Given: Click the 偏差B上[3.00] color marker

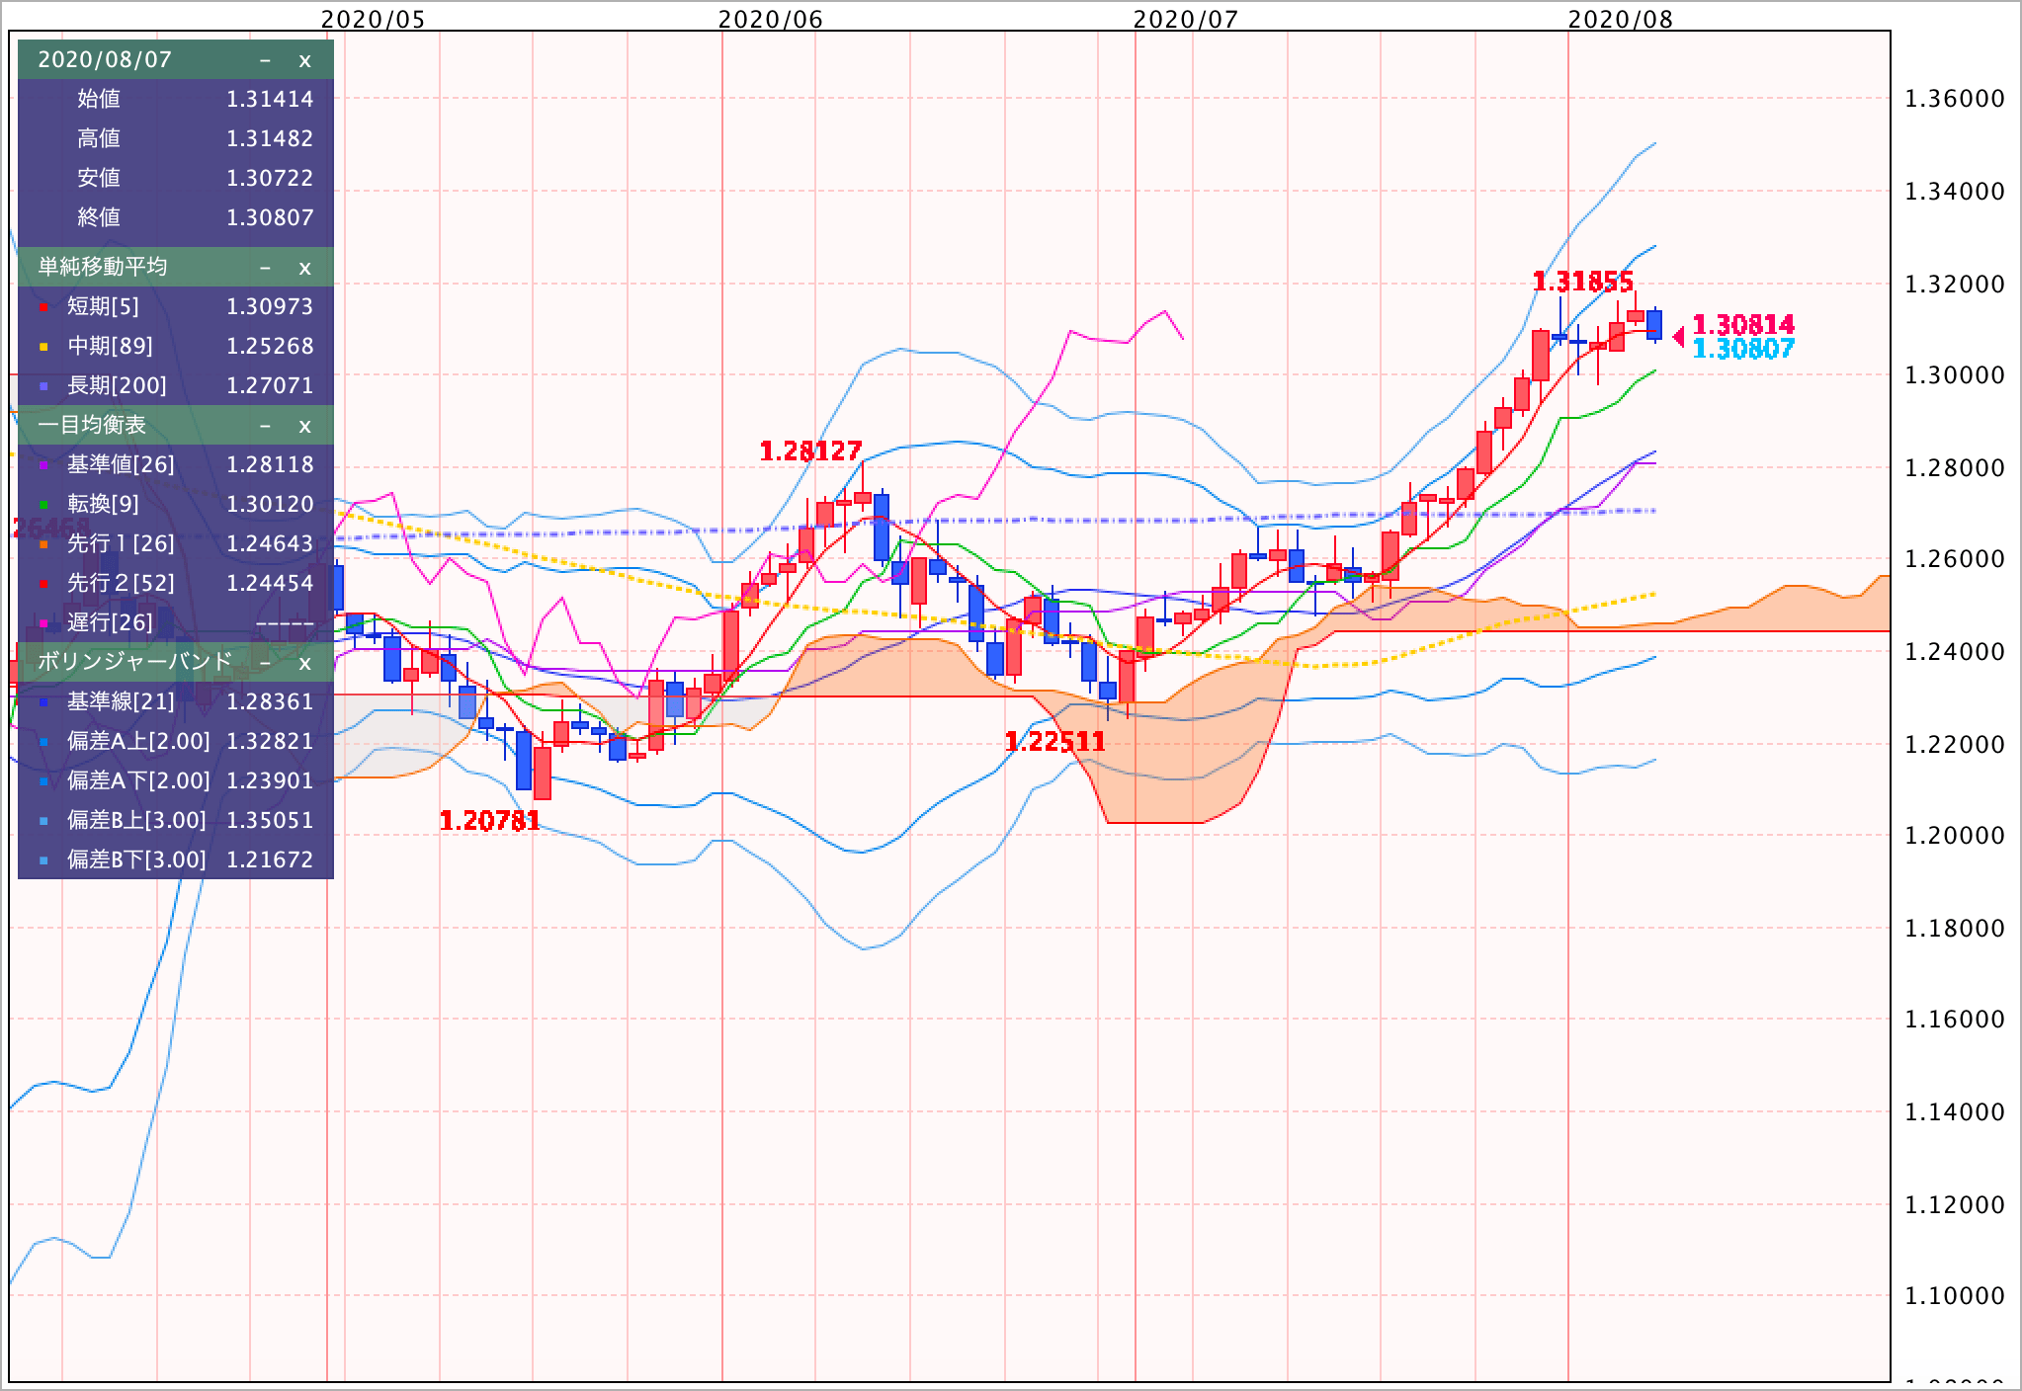Looking at the screenshot, I should click(43, 822).
